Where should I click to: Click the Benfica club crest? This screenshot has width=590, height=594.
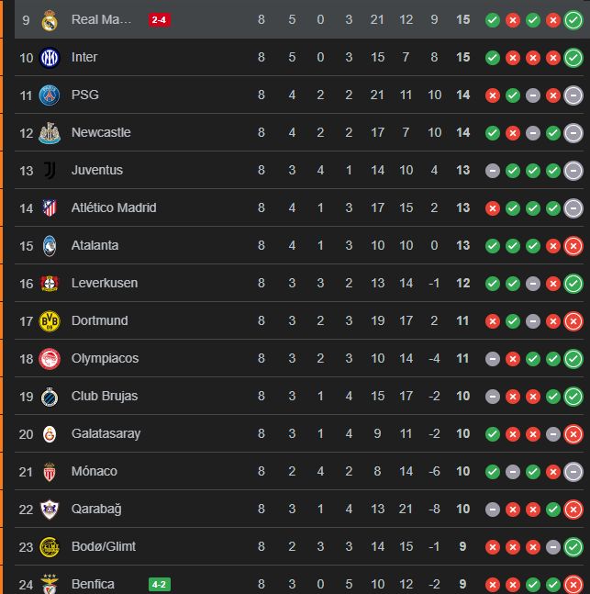pyautogui.click(x=50, y=584)
